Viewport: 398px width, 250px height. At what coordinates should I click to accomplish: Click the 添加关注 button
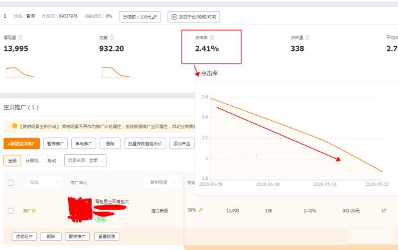pyautogui.click(x=182, y=143)
